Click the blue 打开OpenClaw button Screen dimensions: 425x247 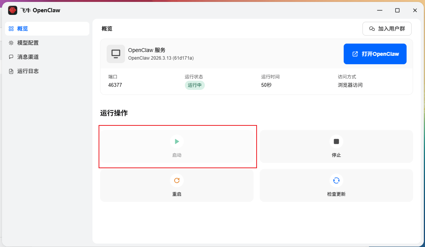[375, 54]
